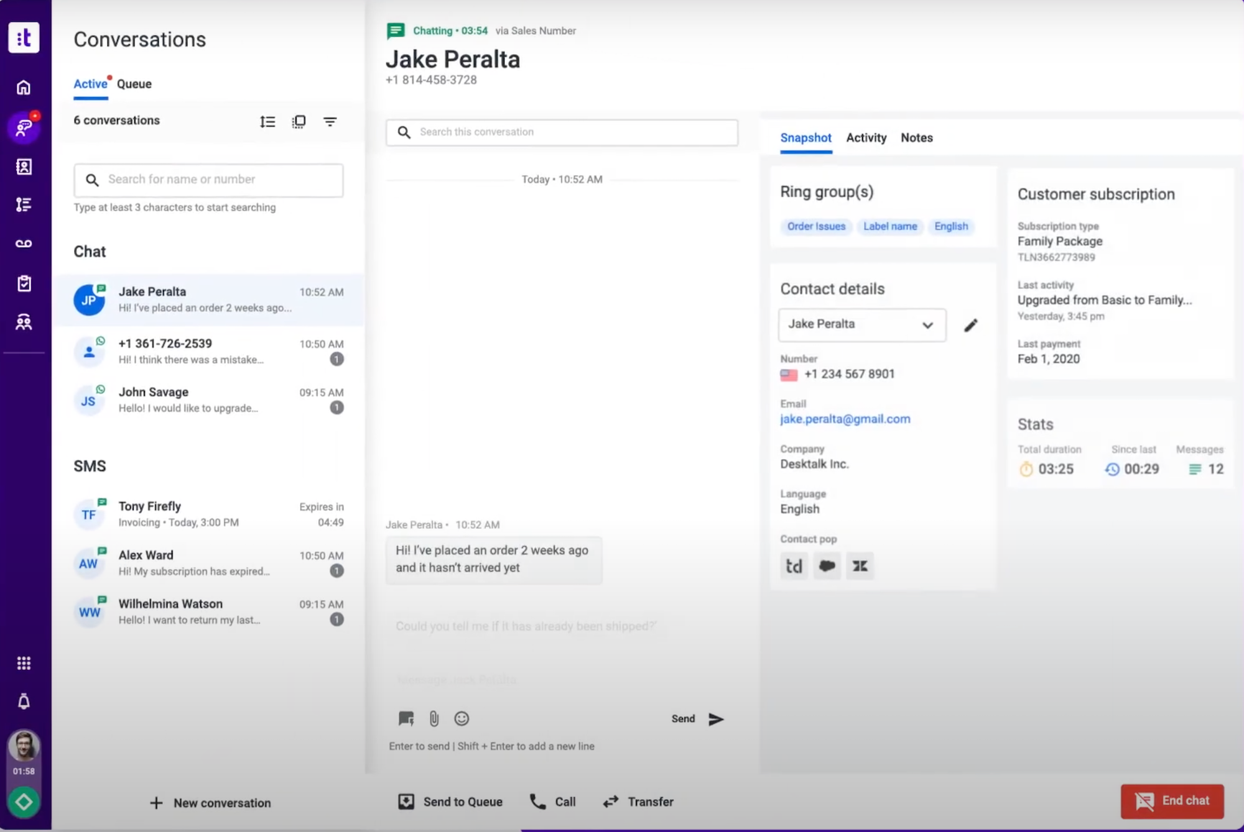Viewport: 1244px width, 832px height.
Task: Click the attachment icon to upload file
Action: pos(433,718)
